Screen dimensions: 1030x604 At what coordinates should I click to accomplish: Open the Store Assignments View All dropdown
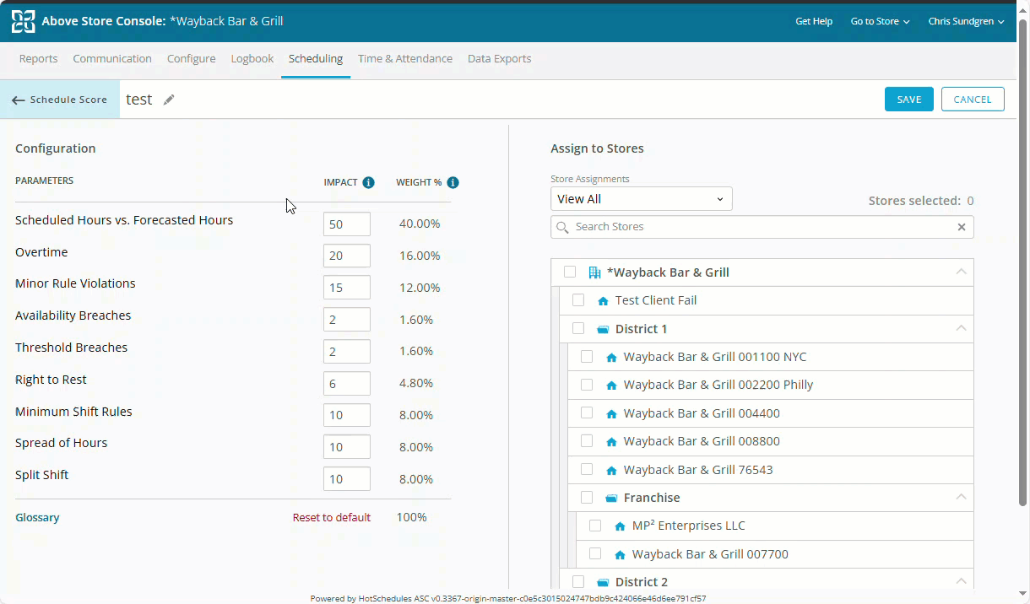(641, 199)
